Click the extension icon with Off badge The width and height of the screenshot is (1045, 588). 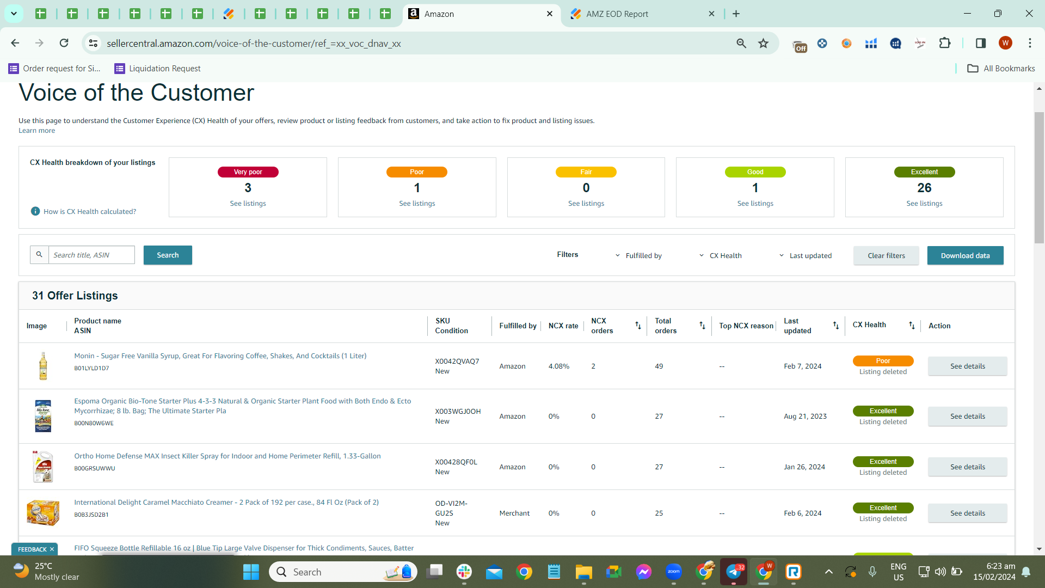(x=799, y=45)
